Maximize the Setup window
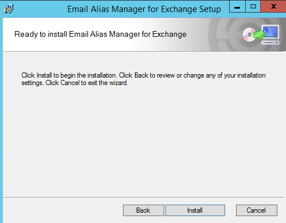 [253, 7]
